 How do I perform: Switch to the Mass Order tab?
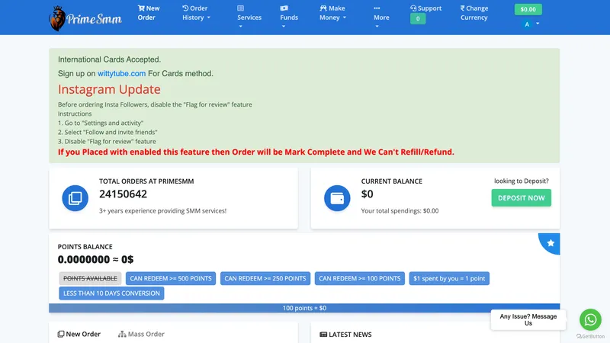click(x=141, y=334)
